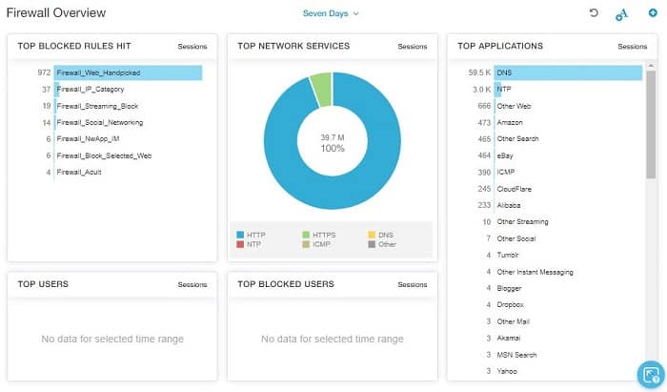Click the scroll up arrow in Top Applications
The height and width of the screenshot is (392, 667).
click(651, 66)
